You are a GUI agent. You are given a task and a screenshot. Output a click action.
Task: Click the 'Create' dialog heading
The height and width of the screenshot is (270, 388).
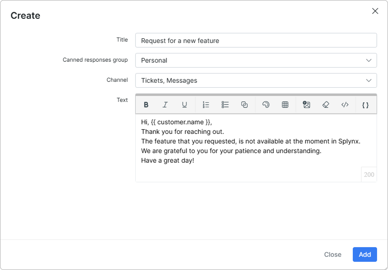click(x=25, y=16)
